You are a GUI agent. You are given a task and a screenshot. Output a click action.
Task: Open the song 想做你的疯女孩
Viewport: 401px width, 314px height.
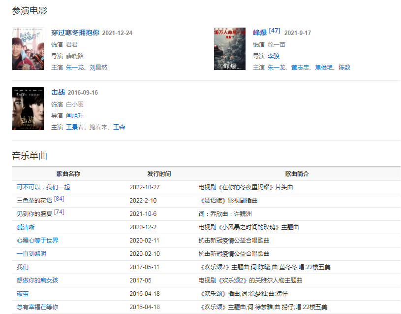click(x=37, y=280)
